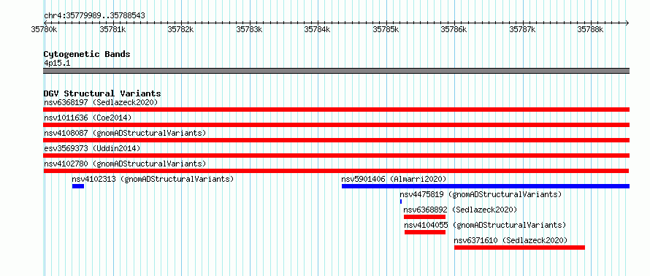Open the nsv6368197 (Sedlazeck2020) variant label
This screenshot has width=650, height=276.
click(x=101, y=102)
